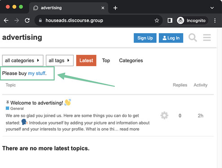Viewport: 222px width, 168px height.
Task: Select the Latest tab
Action: pos(86,60)
